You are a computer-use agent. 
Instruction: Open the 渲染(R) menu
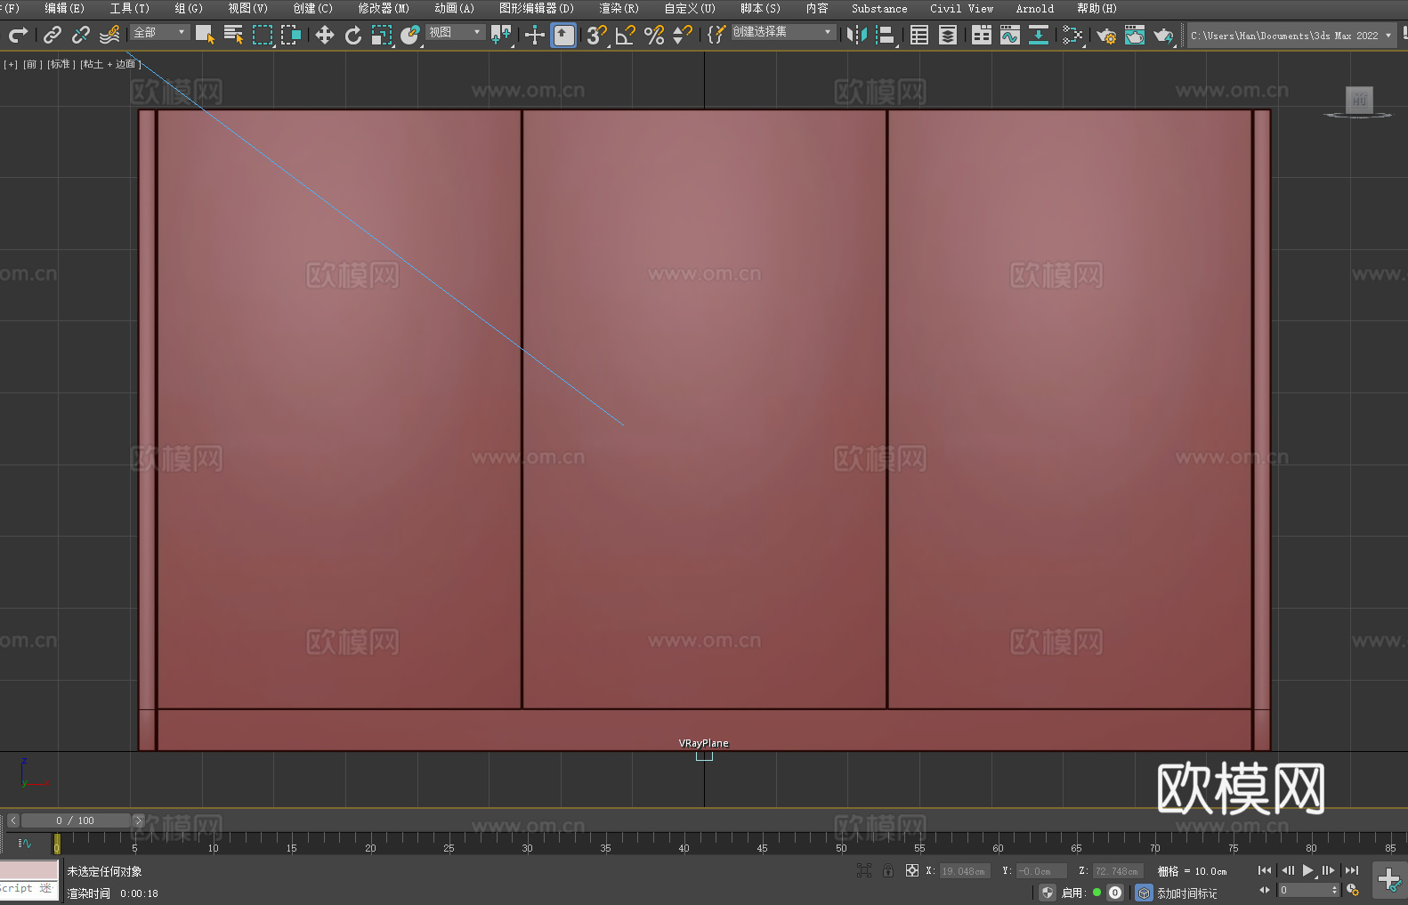[619, 8]
